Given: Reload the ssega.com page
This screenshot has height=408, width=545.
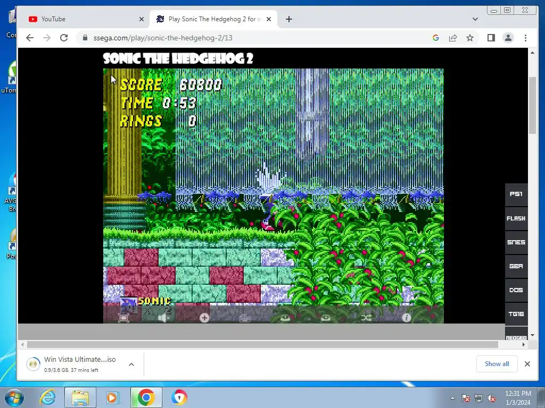Looking at the screenshot, I should tap(64, 38).
